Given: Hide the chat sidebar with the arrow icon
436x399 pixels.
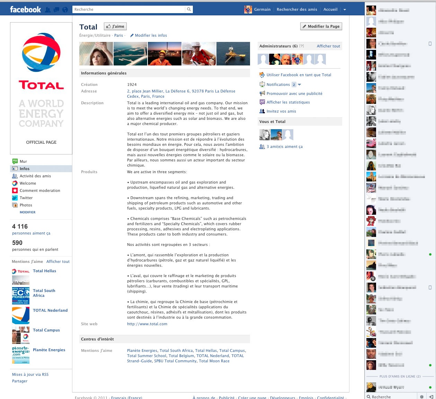Looking at the screenshot, I should click(x=431, y=397).
